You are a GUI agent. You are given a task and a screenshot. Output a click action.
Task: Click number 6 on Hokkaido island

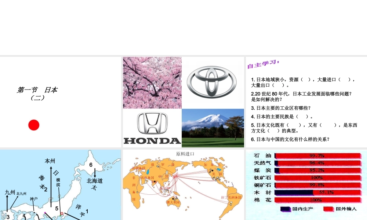pos(91,165)
